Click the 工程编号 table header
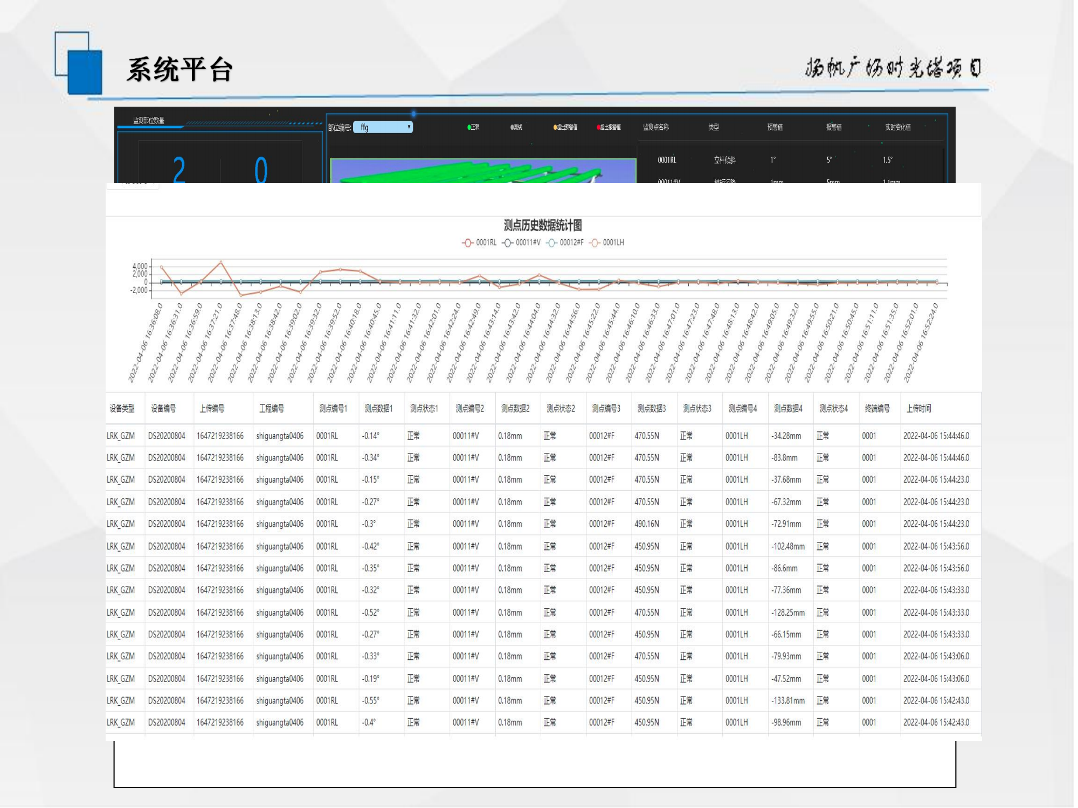Screen dimensions: 1078x808 click(x=271, y=408)
